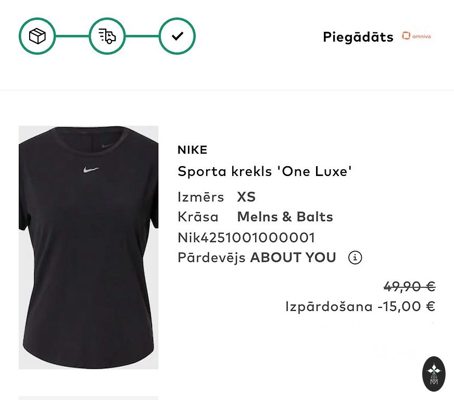Click the Omniva carrier logo

(x=416, y=36)
